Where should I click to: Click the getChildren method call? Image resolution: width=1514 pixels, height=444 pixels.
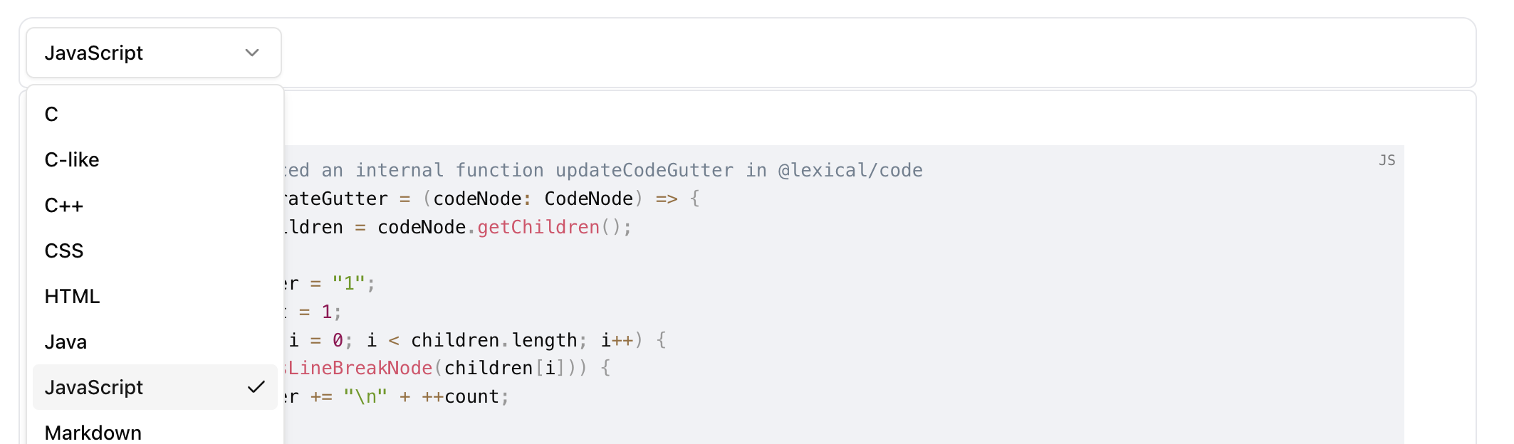(538, 227)
